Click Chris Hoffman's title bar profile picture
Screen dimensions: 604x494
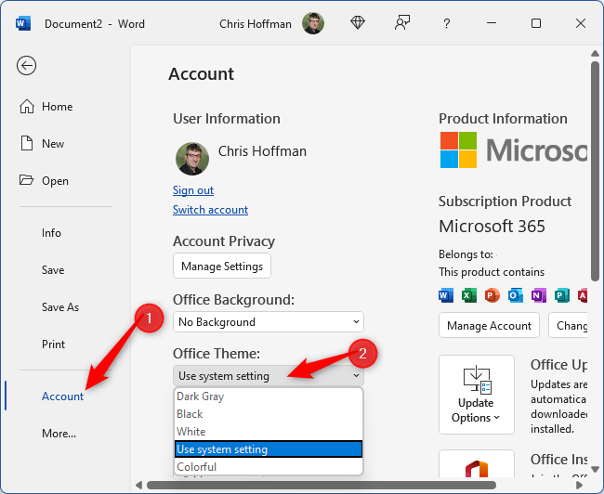point(313,23)
